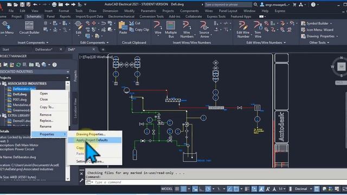Viewport: 347px width, 195px height.
Task: Open the Wires menu
Action: [x=208, y=11]
